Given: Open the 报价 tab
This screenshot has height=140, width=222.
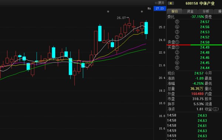Looking at the screenshot, I should coord(175,11).
